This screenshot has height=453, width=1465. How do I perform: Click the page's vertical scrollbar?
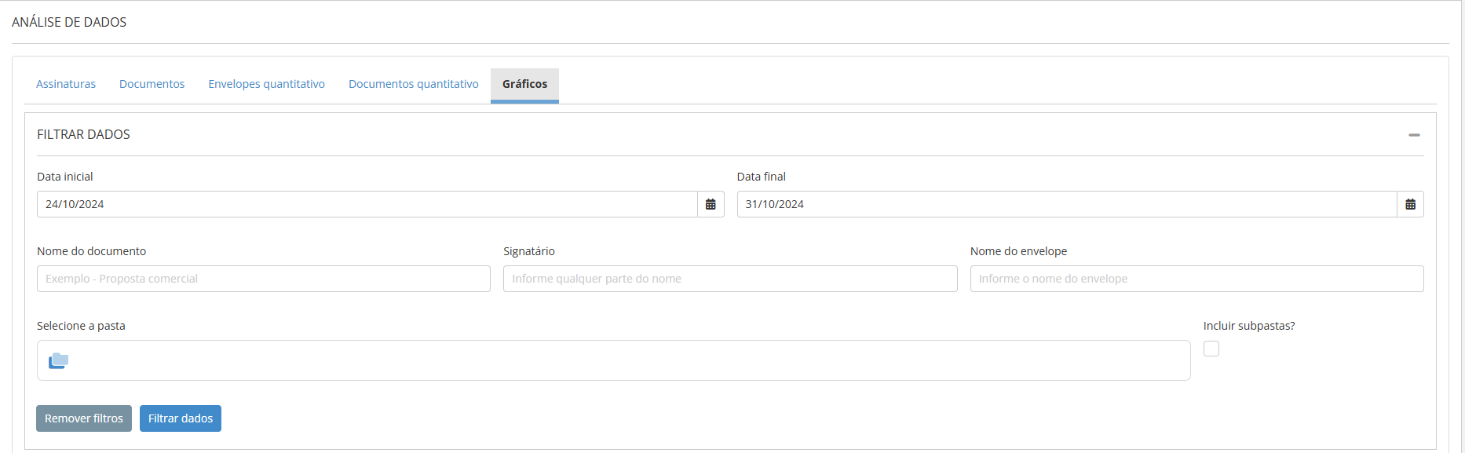click(1461, 226)
